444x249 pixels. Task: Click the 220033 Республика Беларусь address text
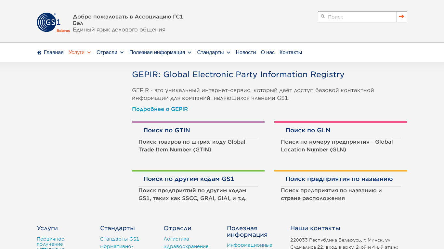(344, 243)
